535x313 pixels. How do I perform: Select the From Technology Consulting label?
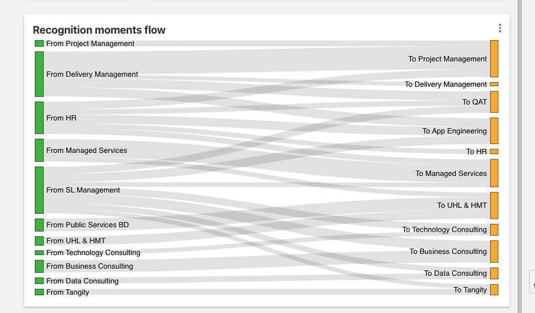tap(93, 253)
